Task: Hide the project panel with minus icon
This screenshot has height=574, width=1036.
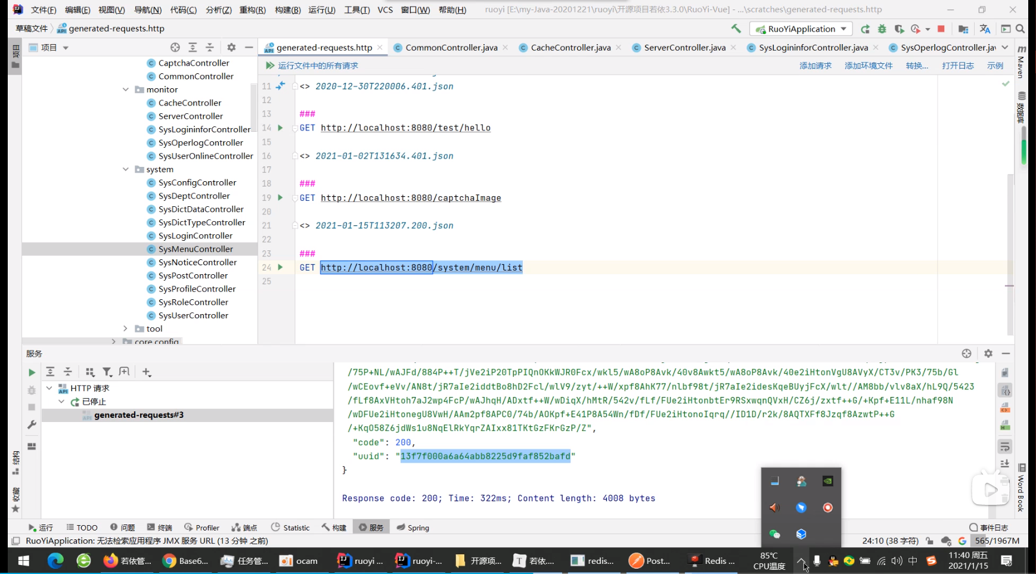Action: (249, 47)
